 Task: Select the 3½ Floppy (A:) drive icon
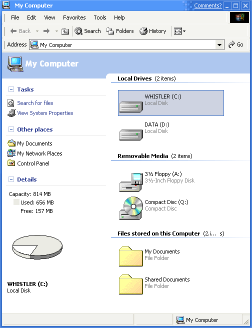131,182
